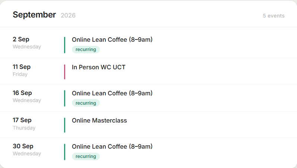Image resolution: width=297 pixels, height=168 pixels.
Task: Click the recurring tag on 30 Sep
Action: [x=86, y=156]
